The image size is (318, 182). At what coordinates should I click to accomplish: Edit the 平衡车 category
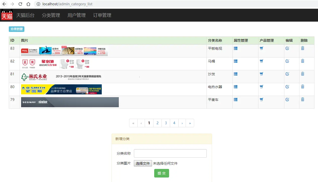click(287, 99)
